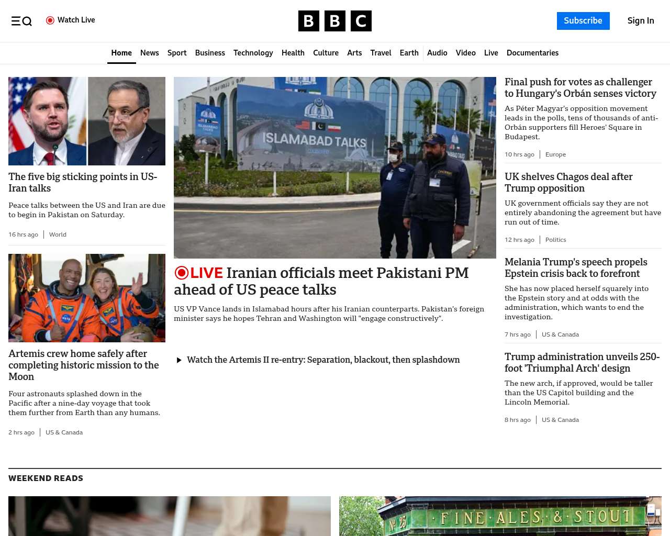Go to the Documentaries navigation item
The height and width of the screenshot is (536, 670).
532,53
